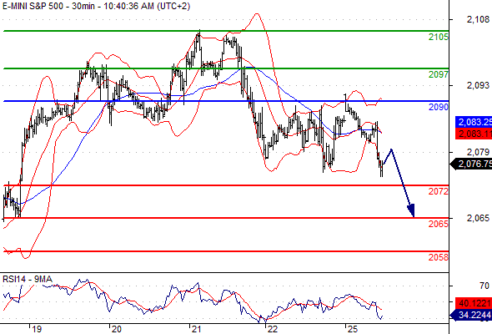Screen dimensions: 492x334
Task: Click date 20 on the time axis
Action: (117, 329)
